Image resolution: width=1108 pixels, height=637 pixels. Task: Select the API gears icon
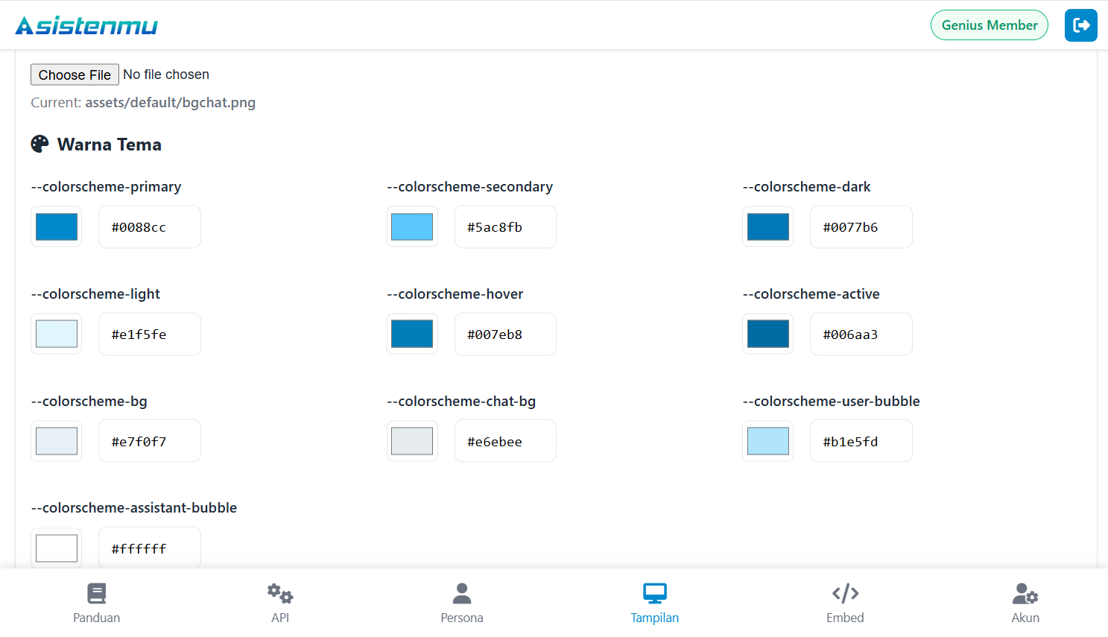click(279, 594)
